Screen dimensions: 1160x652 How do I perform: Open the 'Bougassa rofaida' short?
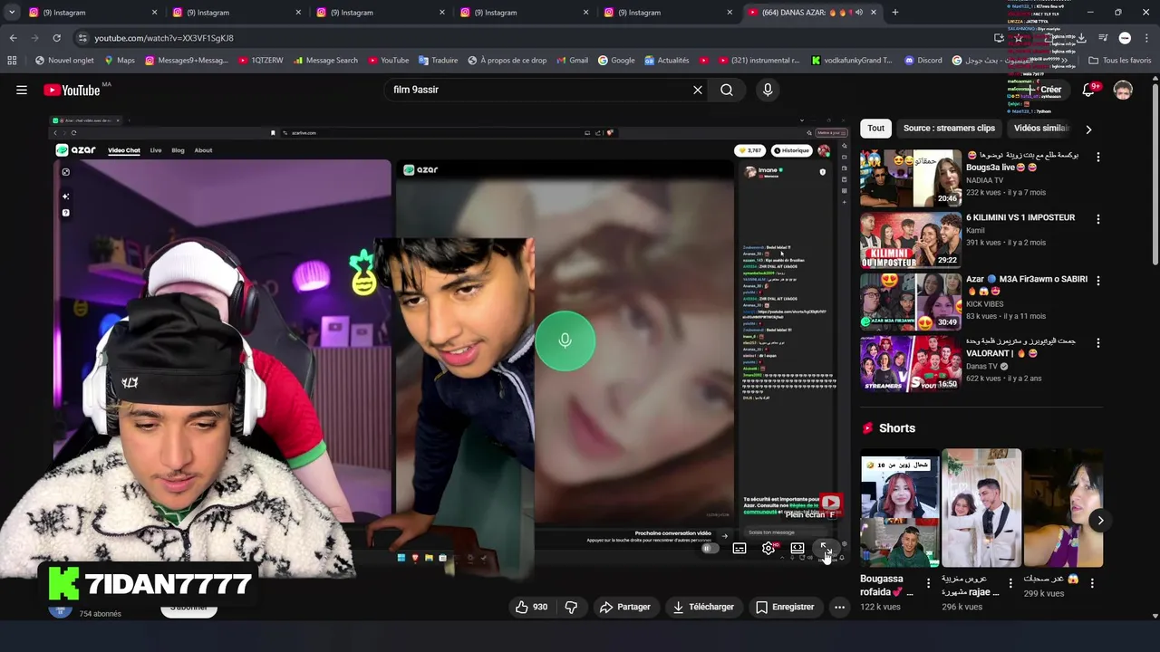click(x=900, y=508)
